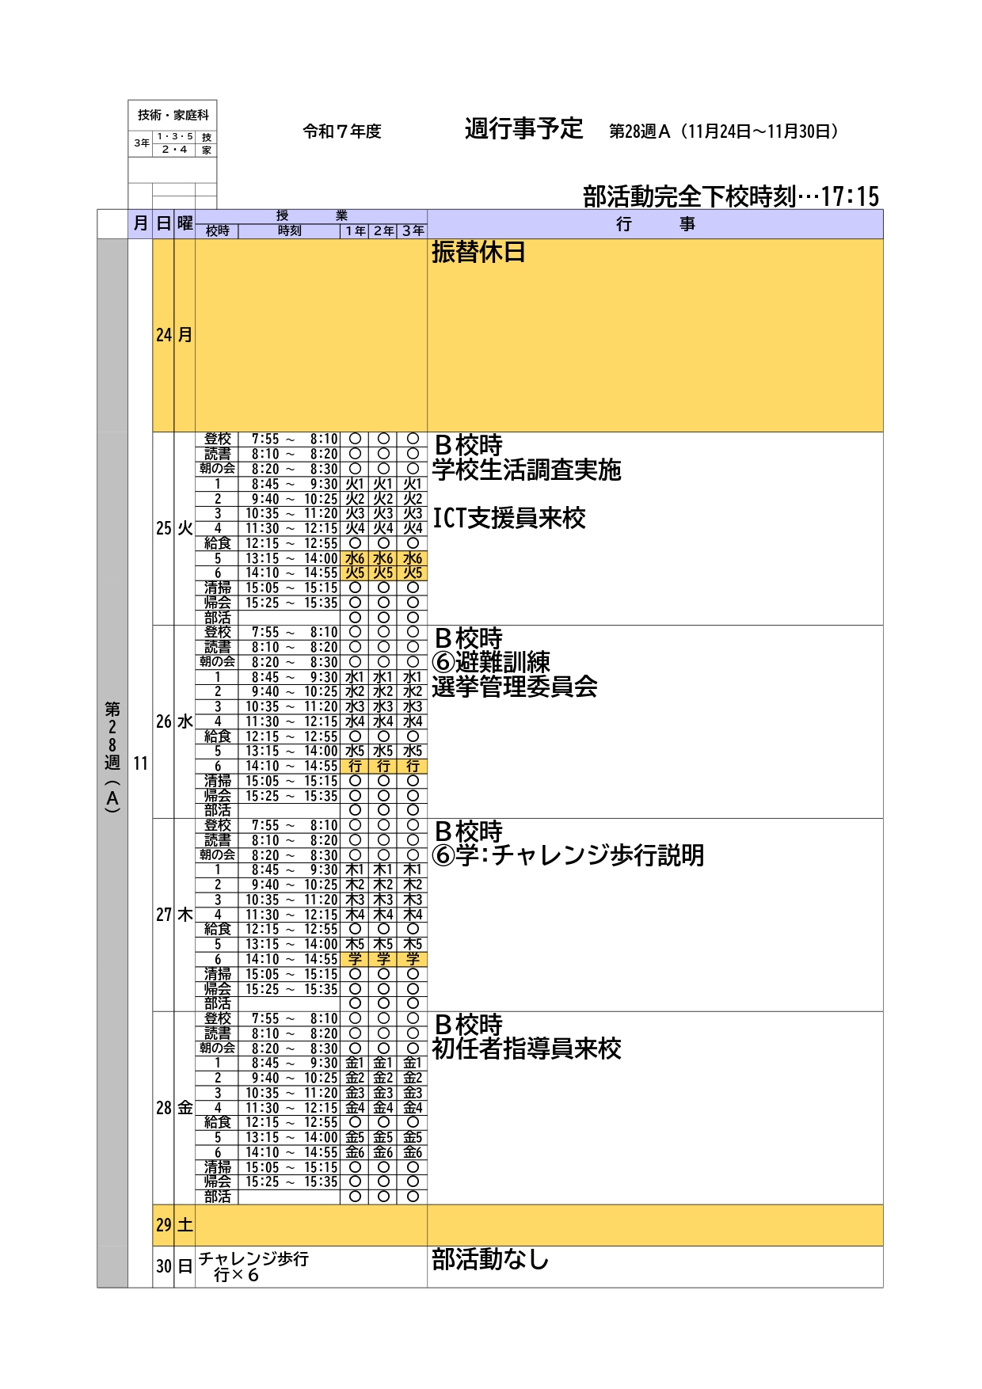Click the 第28週A date range text

point(723,131)
